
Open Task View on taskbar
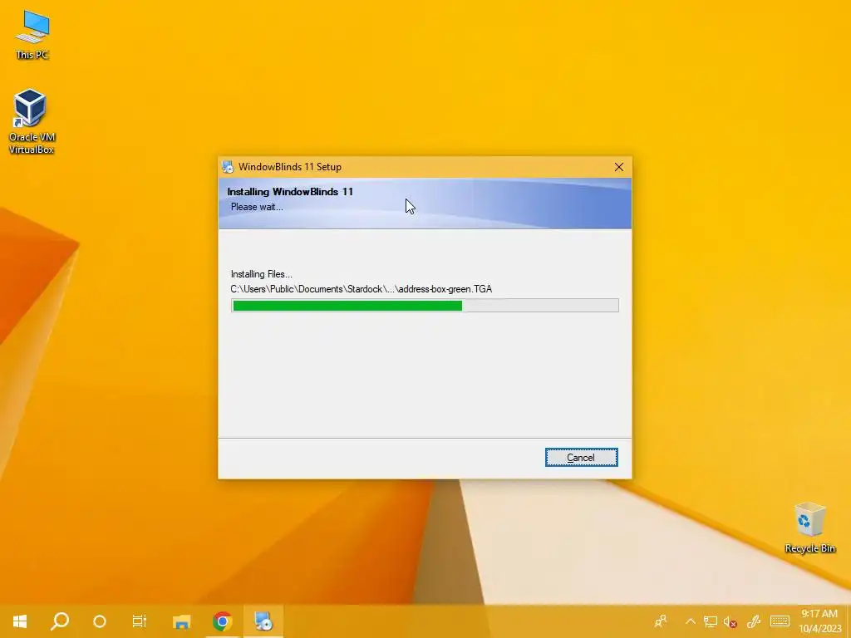coord(140,621)
